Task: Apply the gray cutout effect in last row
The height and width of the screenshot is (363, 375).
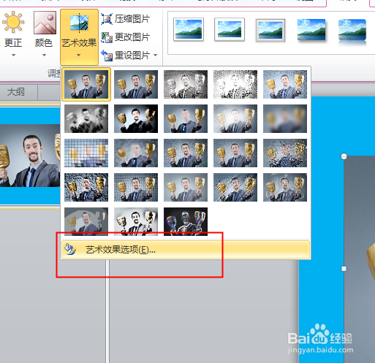Action: (x=86, y=222)
